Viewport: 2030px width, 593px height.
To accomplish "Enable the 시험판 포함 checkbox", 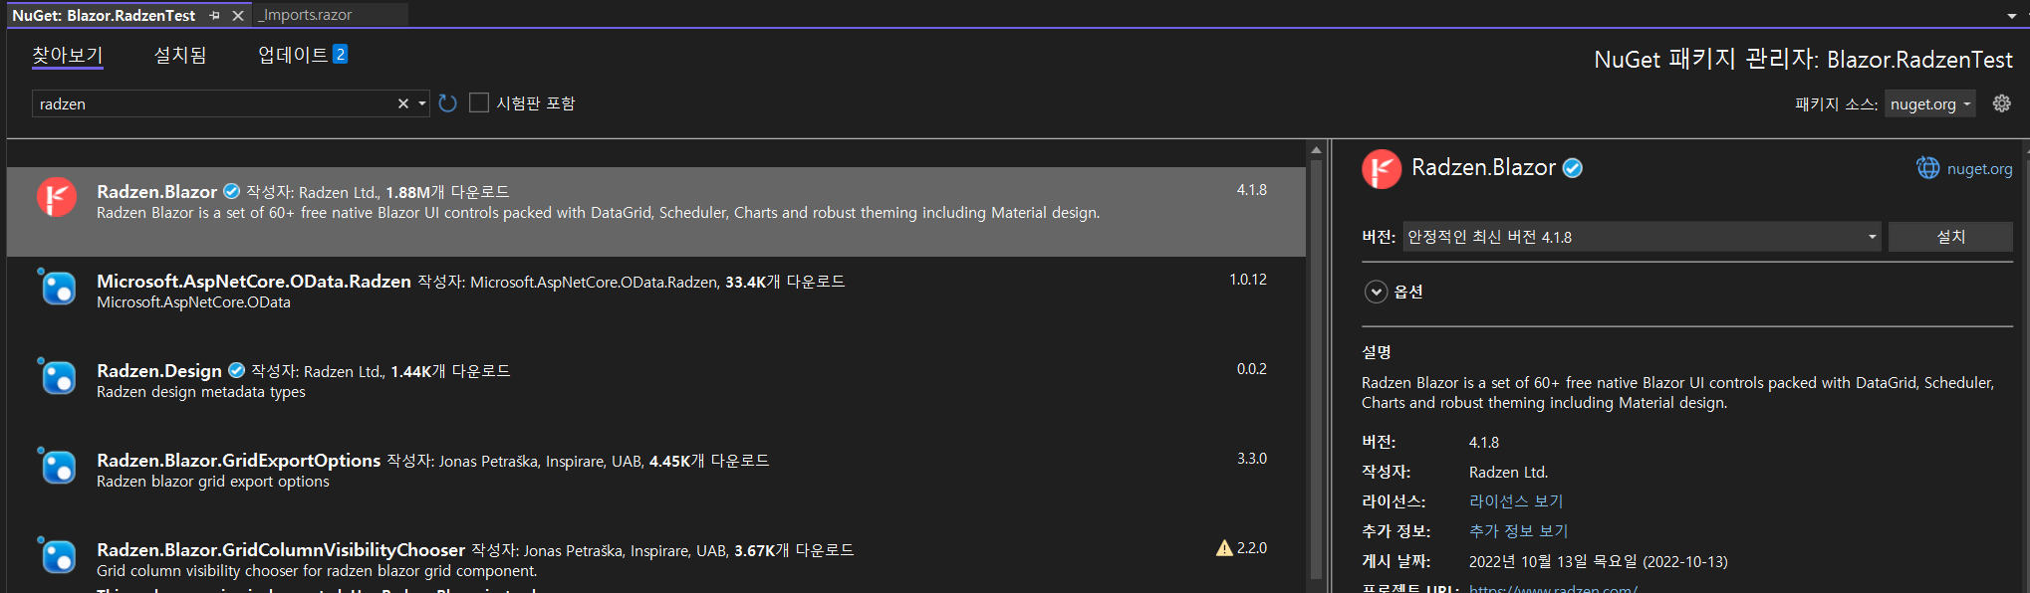I will 479,102.
